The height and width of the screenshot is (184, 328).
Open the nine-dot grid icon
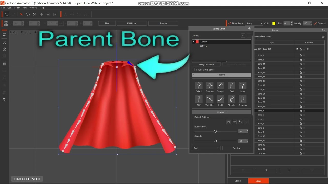coord(6,23)
